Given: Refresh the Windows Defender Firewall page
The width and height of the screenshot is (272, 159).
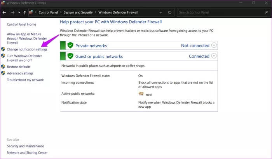Looking at the screenshot, I should point(170,12).
